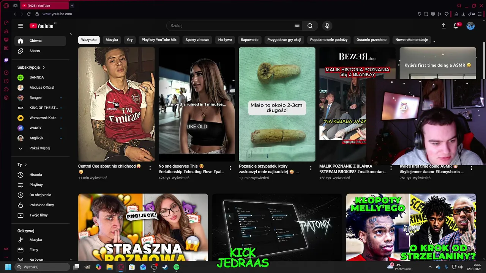This screenshot has width=486, height=273.
Task: Select the Na żywo filter chip
Action: (x=225, y=40)
